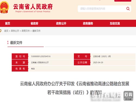
Task: Click the 回购 button at bottom right
Action: [x=128, y=96]
